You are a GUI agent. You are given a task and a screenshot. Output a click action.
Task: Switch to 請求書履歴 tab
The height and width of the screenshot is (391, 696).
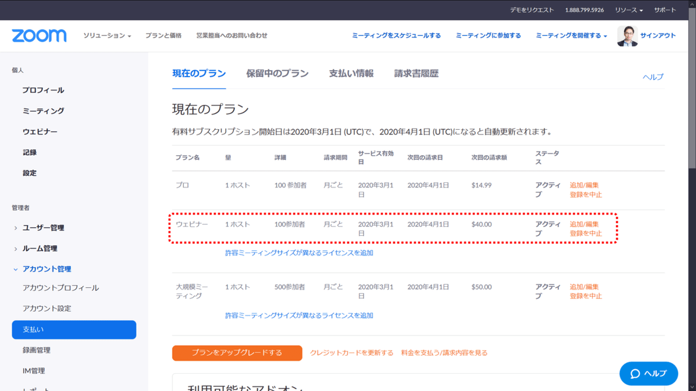416,74
